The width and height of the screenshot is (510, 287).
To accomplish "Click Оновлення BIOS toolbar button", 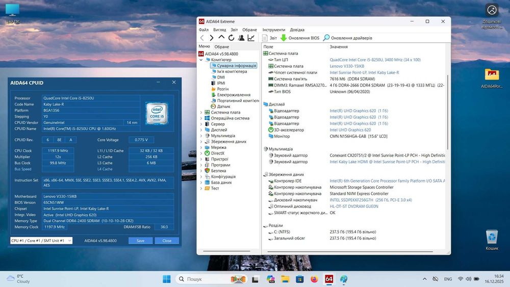I will [x=300, y=38].
